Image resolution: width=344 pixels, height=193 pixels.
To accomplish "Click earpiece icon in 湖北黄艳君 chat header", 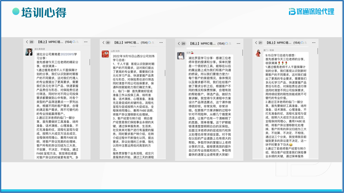I will coord(74,42).
